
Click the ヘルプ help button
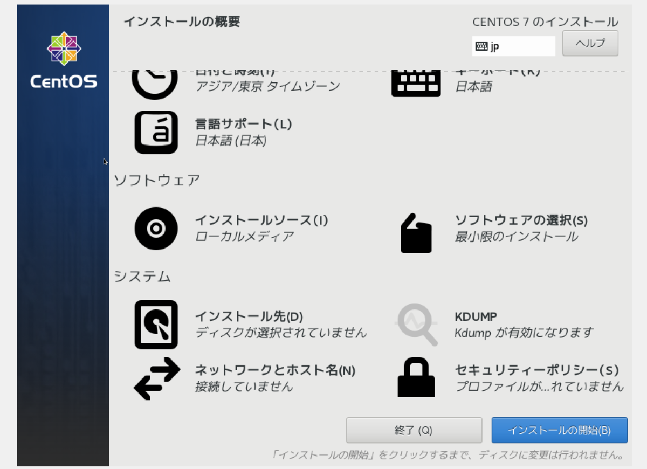(x=590, y=43)
